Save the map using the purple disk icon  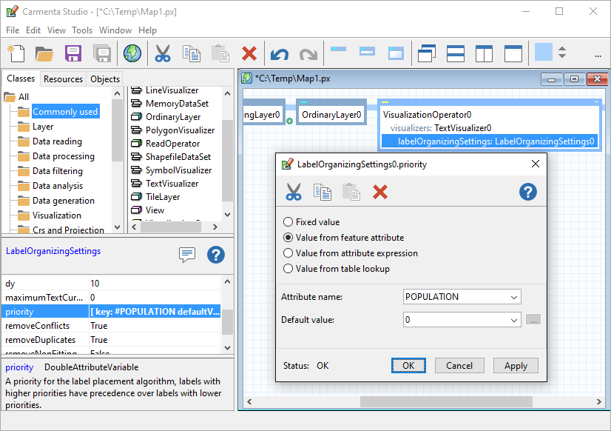click(72, 53)
